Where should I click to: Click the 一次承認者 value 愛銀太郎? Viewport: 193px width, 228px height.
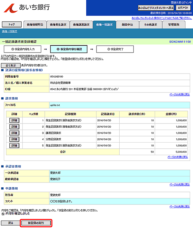[55, 173]
